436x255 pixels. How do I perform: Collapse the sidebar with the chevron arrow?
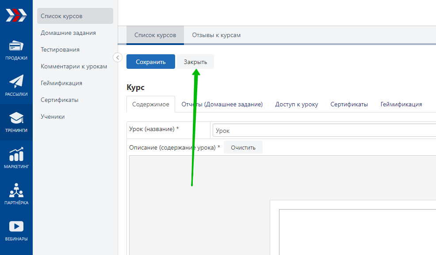coord(118,57)
